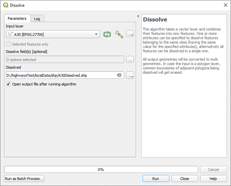The width and height of the screenshot is (231, 186).
Task: Click the browse button beside Input layer
Action: (x=130, y=35)
